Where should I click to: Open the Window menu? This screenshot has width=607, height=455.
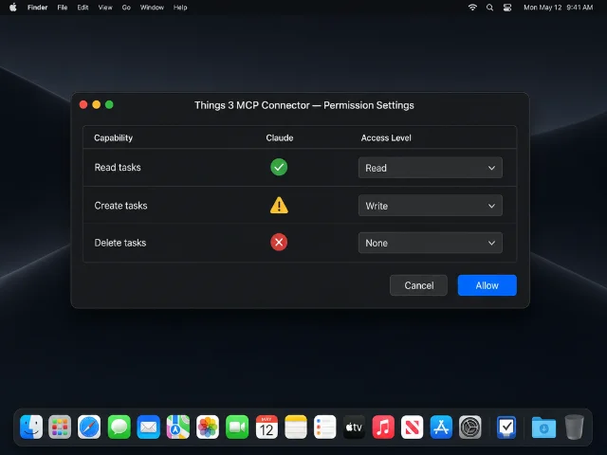coord(152,8)
